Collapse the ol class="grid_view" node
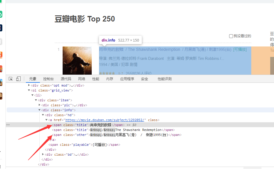The image size is (274, 169). [29, 90]
